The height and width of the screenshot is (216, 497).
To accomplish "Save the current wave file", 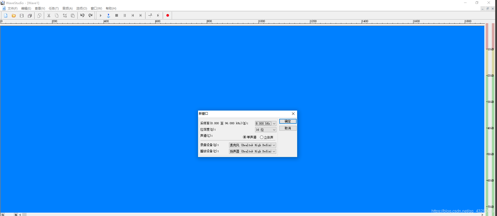I will 22,15.
